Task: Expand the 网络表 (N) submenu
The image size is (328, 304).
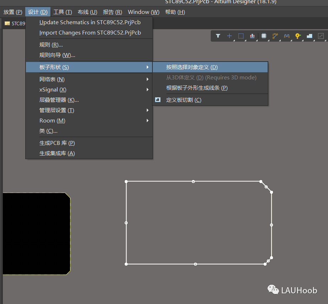Action: (x=89, y=79)
